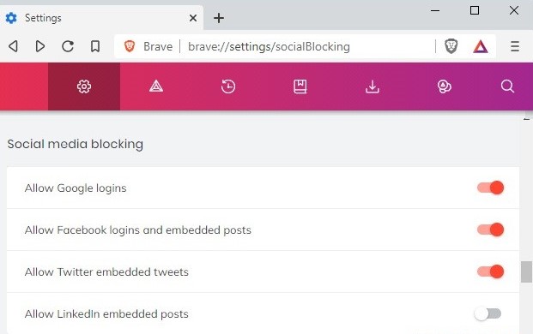Disable Allow Google logins toggle
The width and height of the screenshot is (533, 334).
tap(490, 188)
